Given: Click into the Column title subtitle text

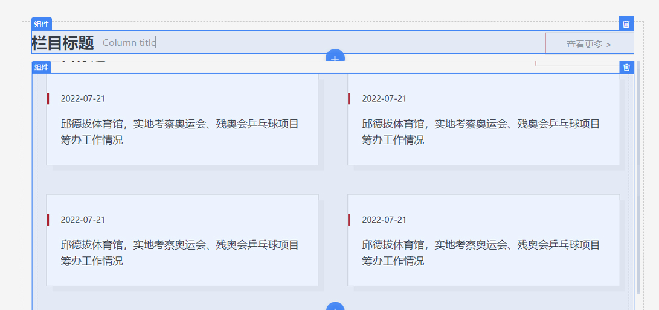Looking at the screenshot, I should 129,42.
